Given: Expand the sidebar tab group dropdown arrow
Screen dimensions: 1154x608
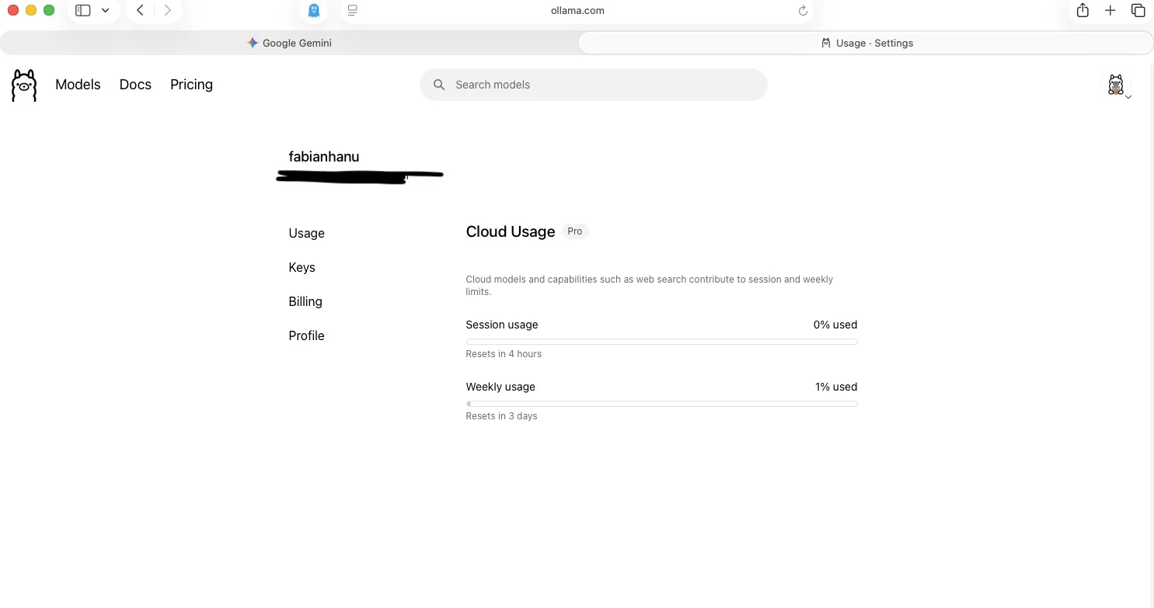Looking at the screenshot, I should [105, 10].
